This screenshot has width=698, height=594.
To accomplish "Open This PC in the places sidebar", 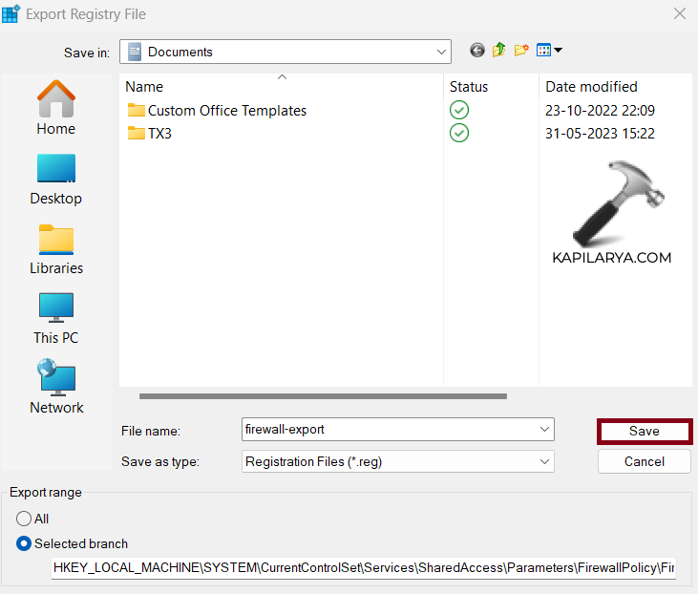I will pyautogui.click(x=56, y=319).
